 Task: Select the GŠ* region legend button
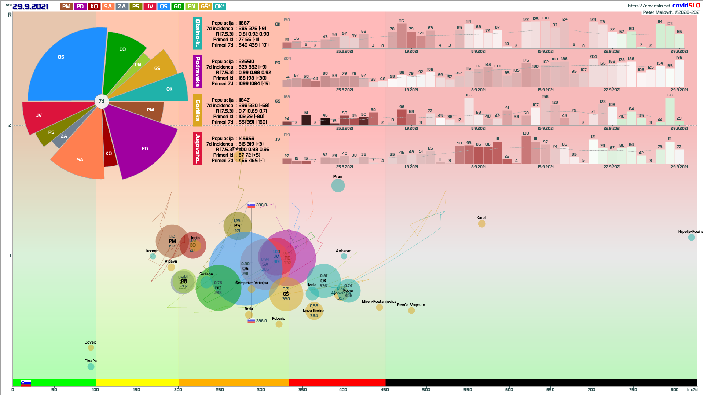coord(205,7)
